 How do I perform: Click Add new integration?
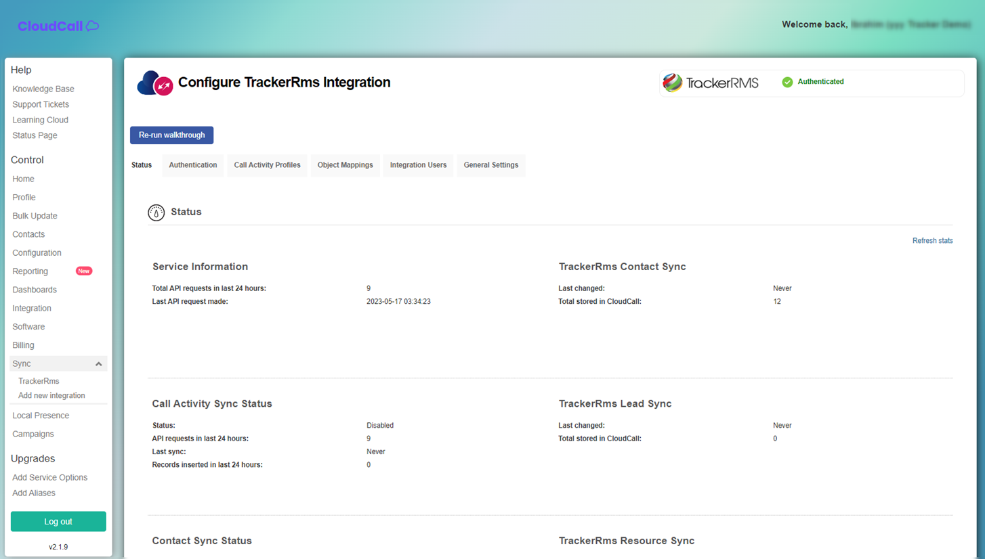[x=51, y=395]
